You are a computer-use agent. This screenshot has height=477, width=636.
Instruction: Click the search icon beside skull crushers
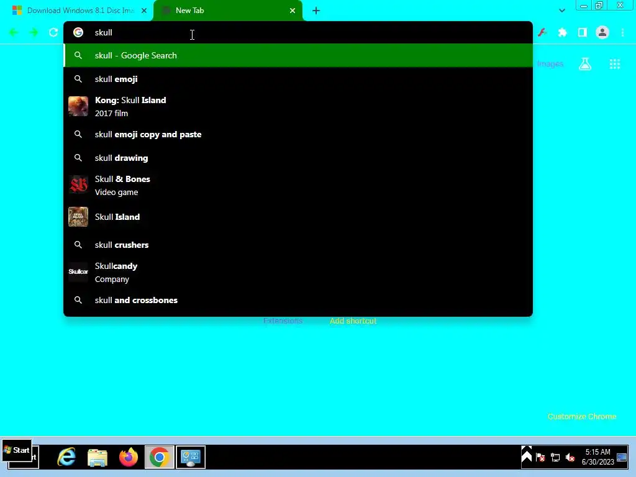(x=78, y=245)
